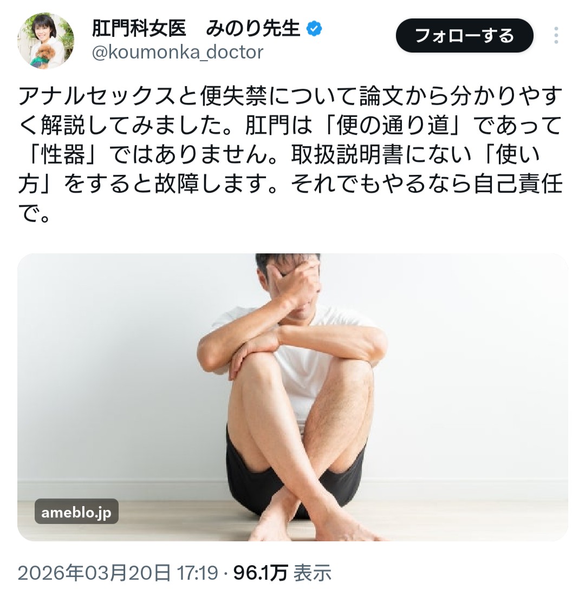The image size is (585, 597).
Task: Open the linked article preview image
Action: (x=292, y=397)
